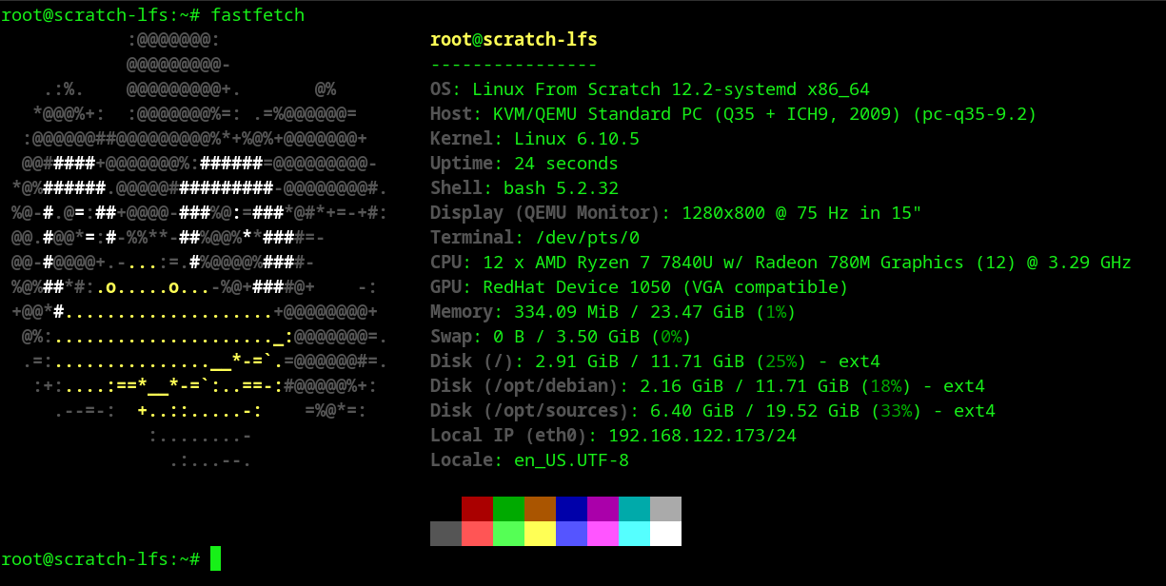The width and height of the screenshot is (1166, 586).
Task: Click the dark green color block
Action: point(508,509)
